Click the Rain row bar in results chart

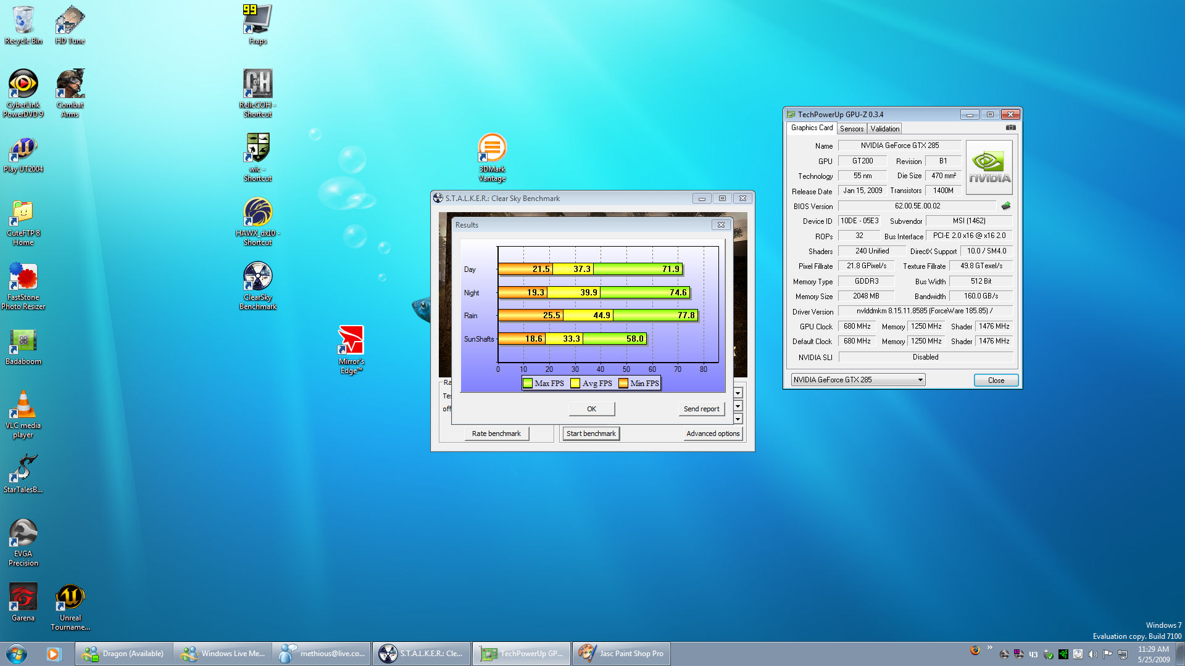coord(598,315)
